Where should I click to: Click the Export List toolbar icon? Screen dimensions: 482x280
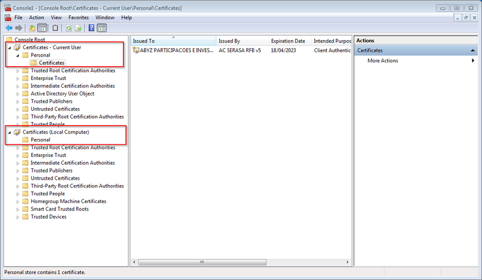pos(78,28)
